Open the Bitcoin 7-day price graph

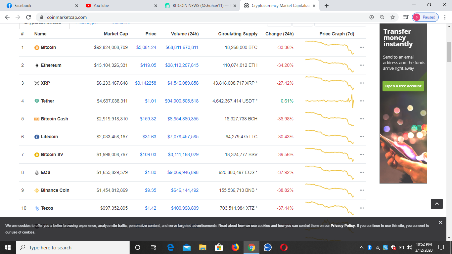click(330, 47)
